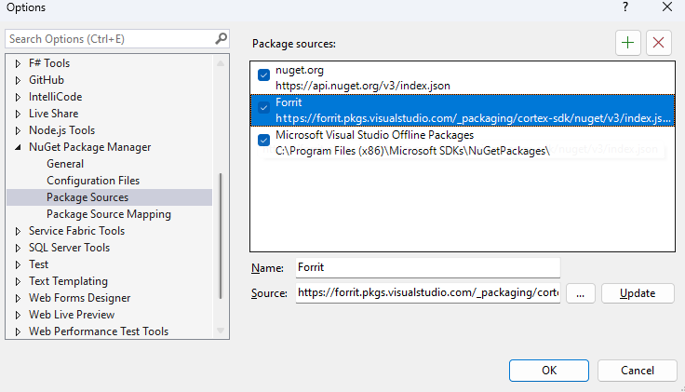Click the red X remove source icon

[659, 43]
